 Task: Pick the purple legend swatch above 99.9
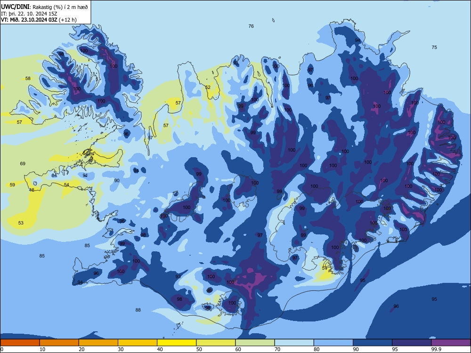click(x=451, y=343)
